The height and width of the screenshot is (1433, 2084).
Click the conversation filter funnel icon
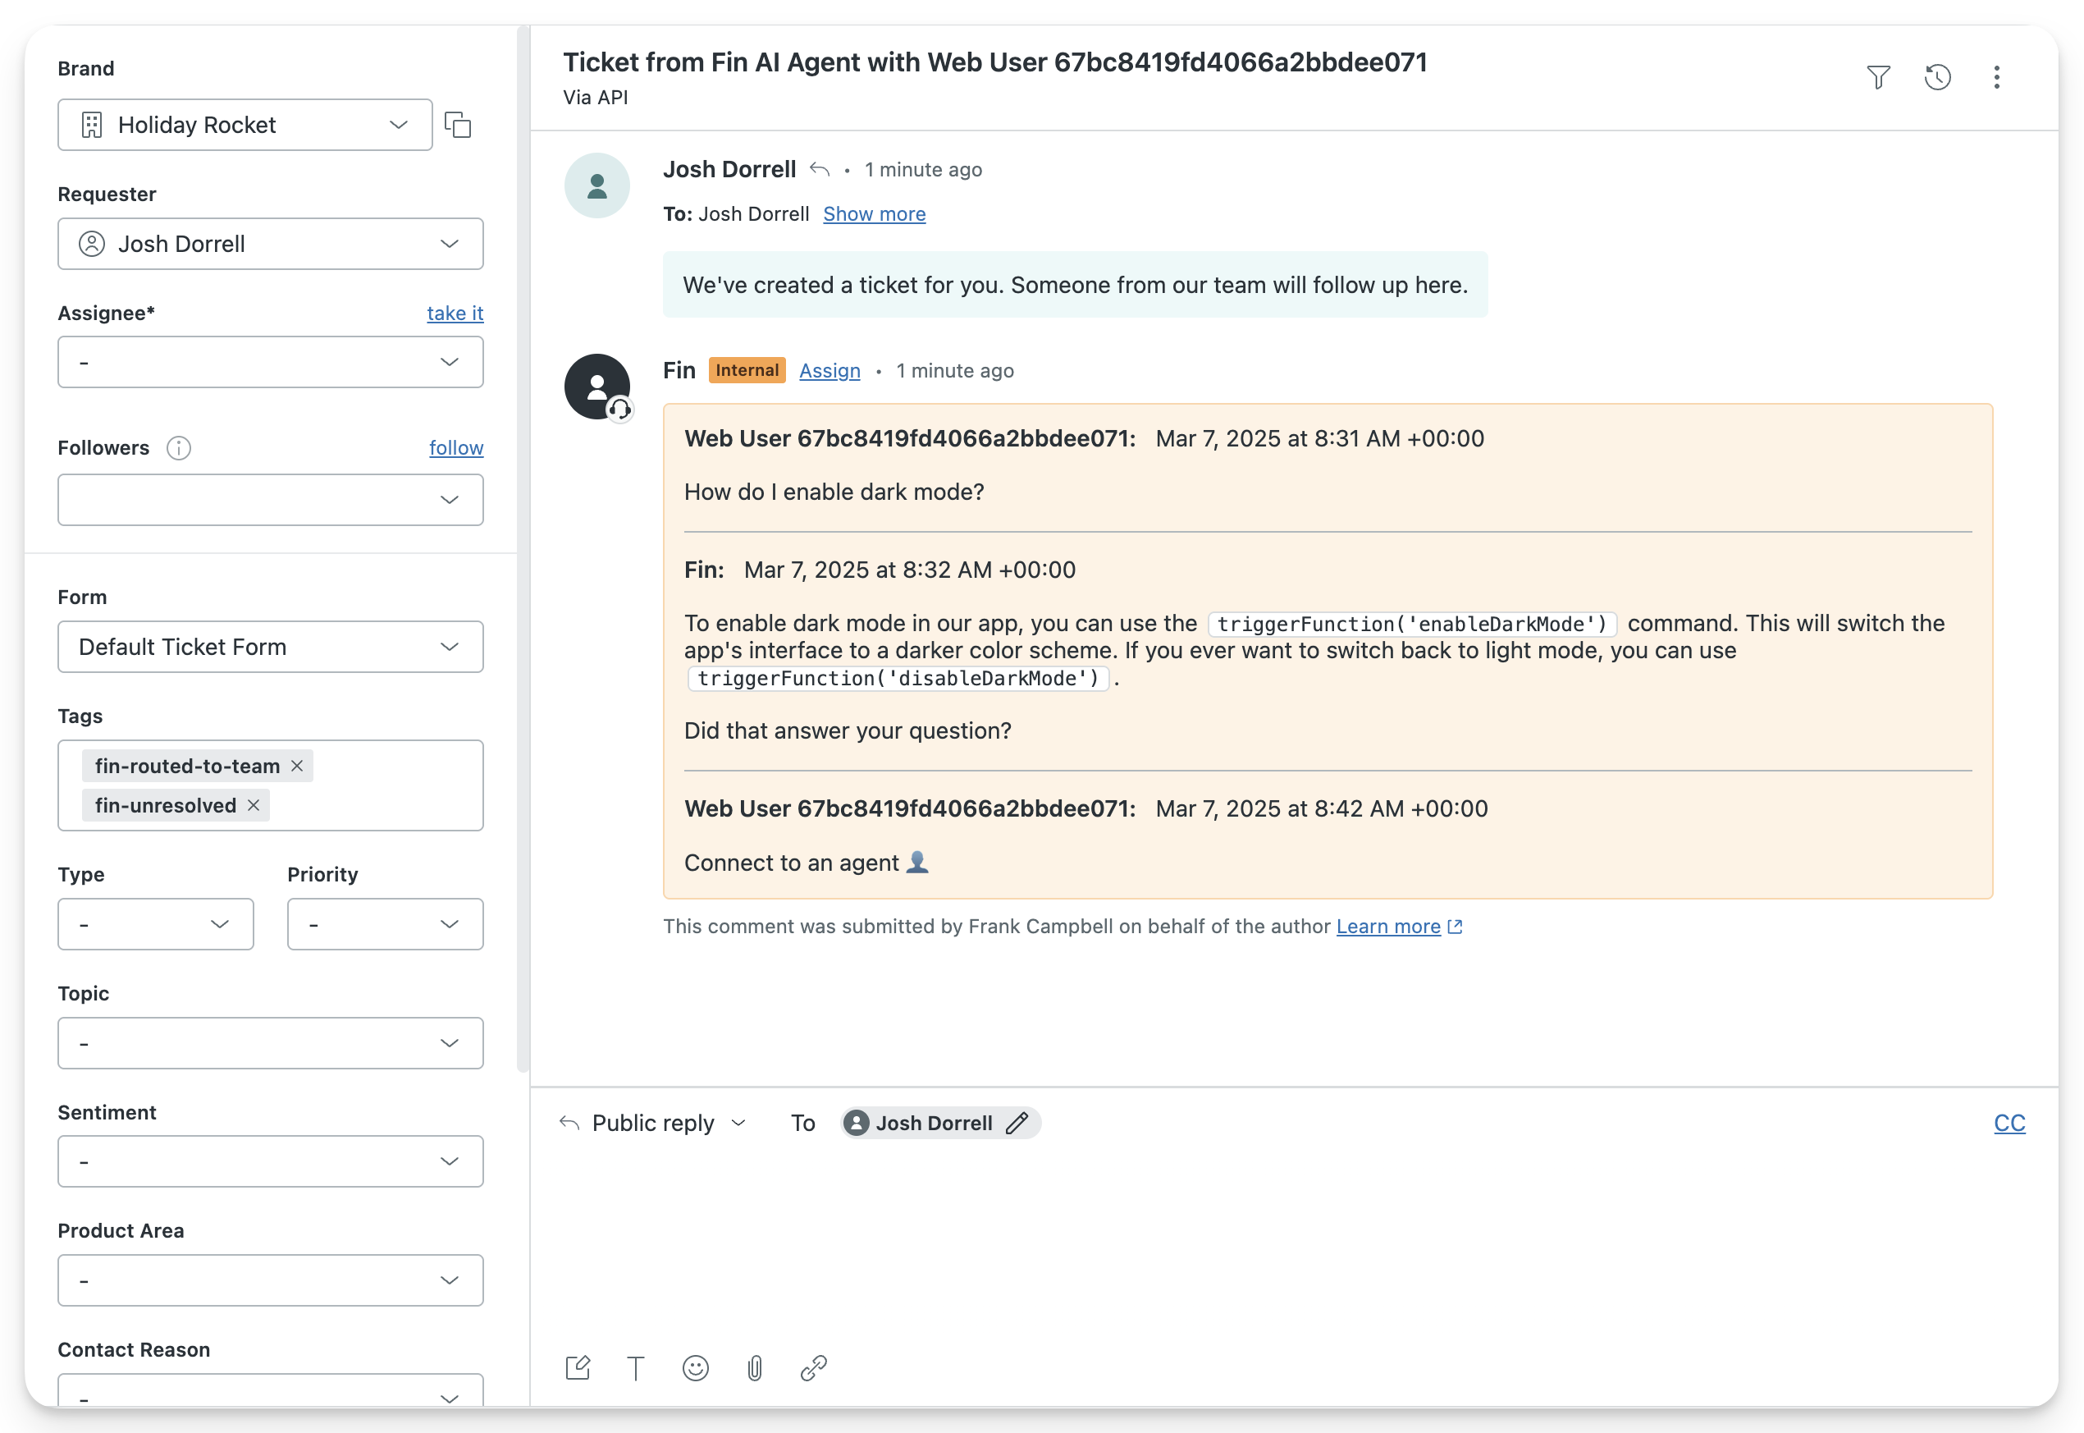[1877, 77]
